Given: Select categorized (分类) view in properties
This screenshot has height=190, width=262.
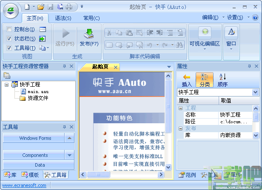Looking at the screenshot, I should coord(205,80).
